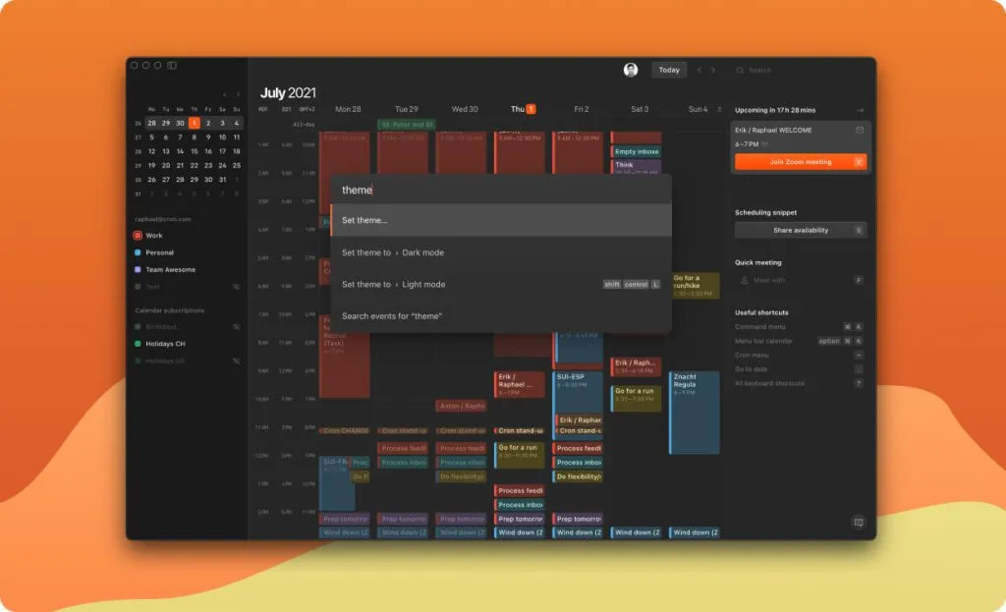The width and height of the screenshot is (1006, 612).
Task: Click the search magnifier icon in top bar
Action: click(740, 71)
